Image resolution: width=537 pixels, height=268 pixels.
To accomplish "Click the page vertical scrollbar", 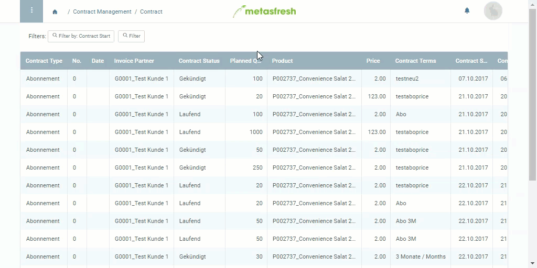I will [x=533, y=94].
